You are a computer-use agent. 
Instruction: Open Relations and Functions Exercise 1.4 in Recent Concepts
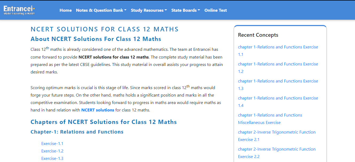(278, 102)
